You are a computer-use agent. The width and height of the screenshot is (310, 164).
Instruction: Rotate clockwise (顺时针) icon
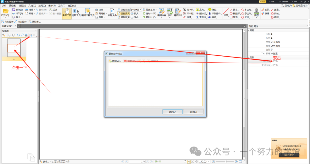[x=144, y=17]
